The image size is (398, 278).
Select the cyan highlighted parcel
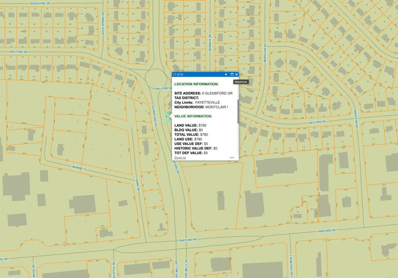168,118
